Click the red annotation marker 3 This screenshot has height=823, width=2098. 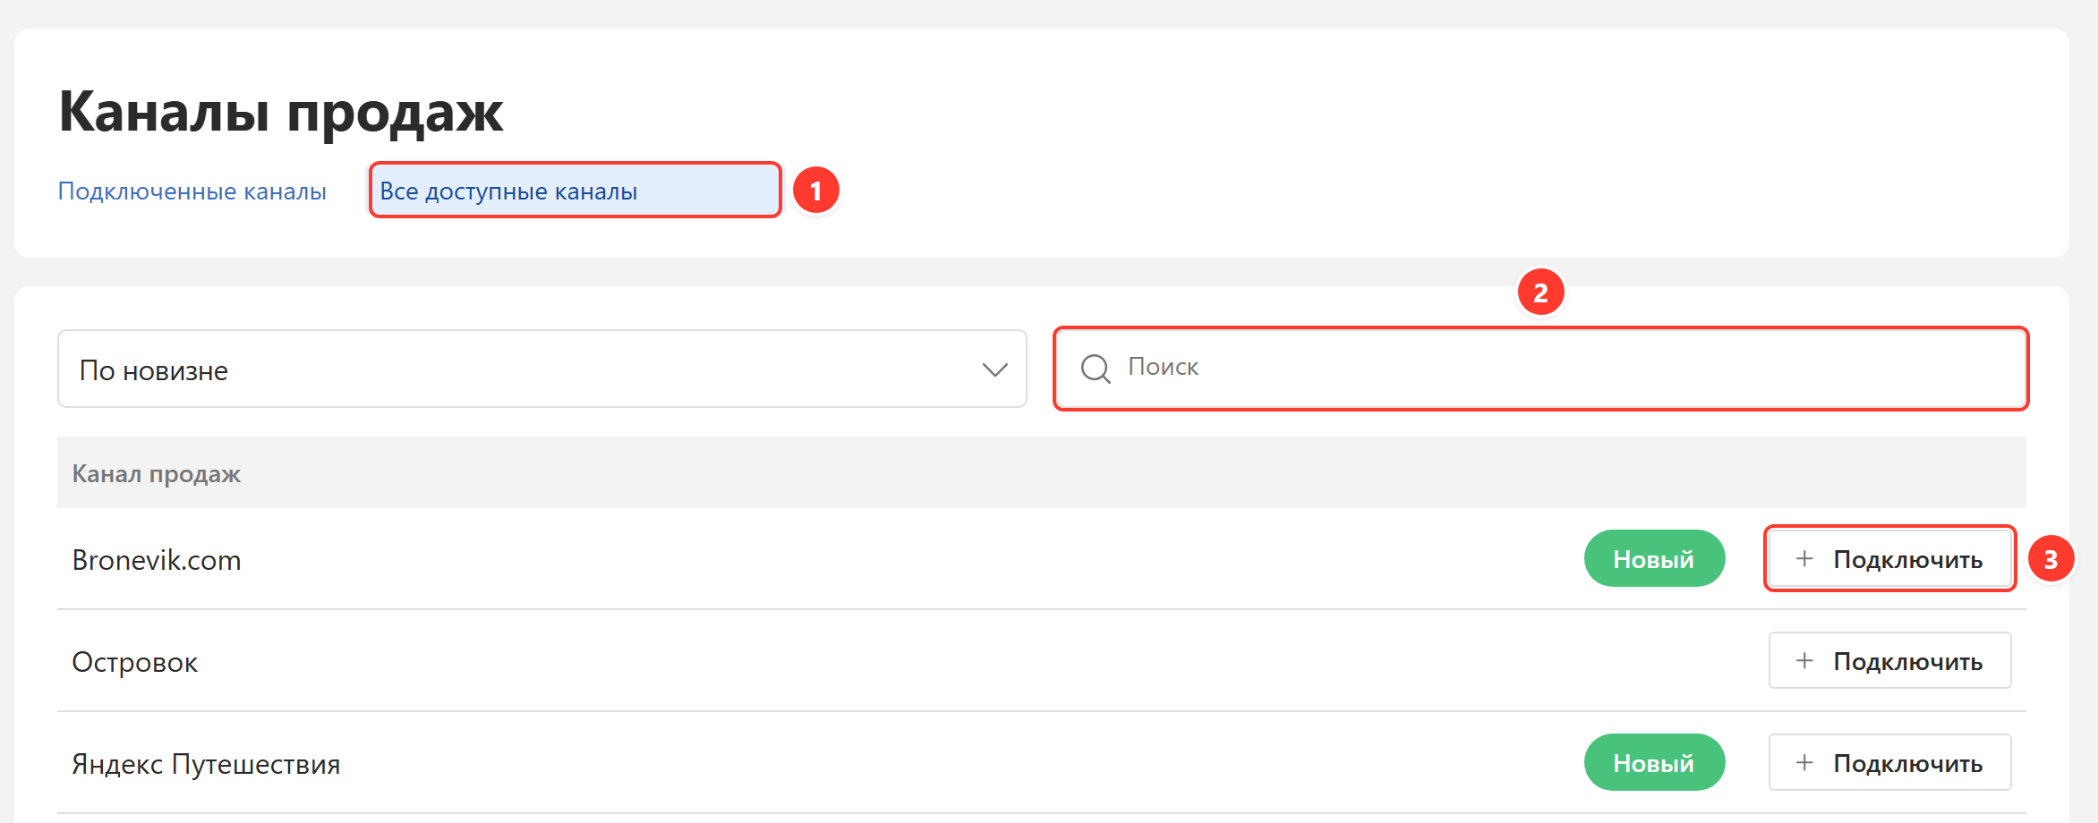click(x=2051, y=559)
